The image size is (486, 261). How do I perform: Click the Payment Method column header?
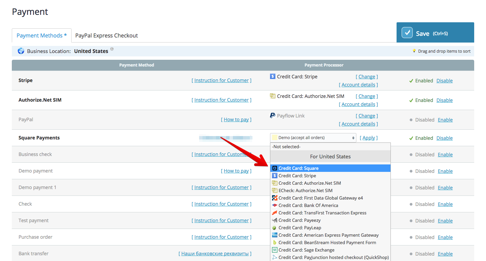coord(137,65)
